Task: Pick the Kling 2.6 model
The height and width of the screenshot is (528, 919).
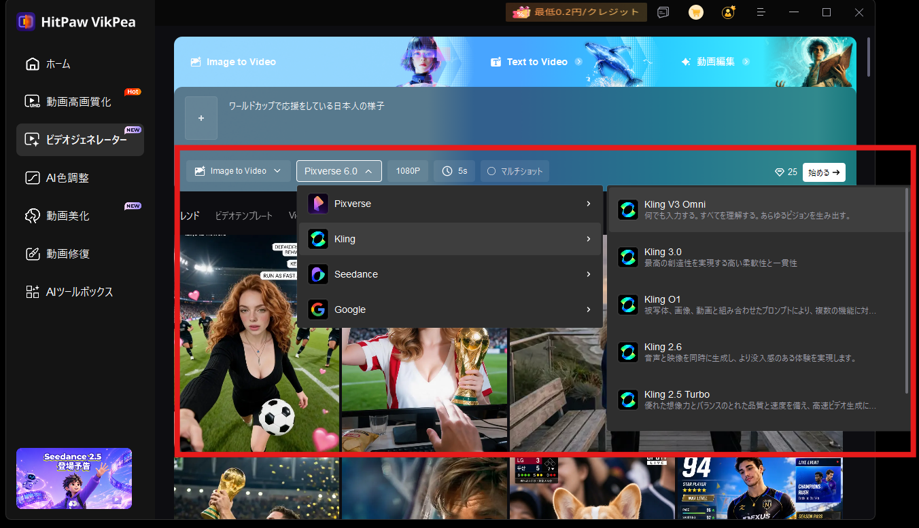Action: coord(757,352)
